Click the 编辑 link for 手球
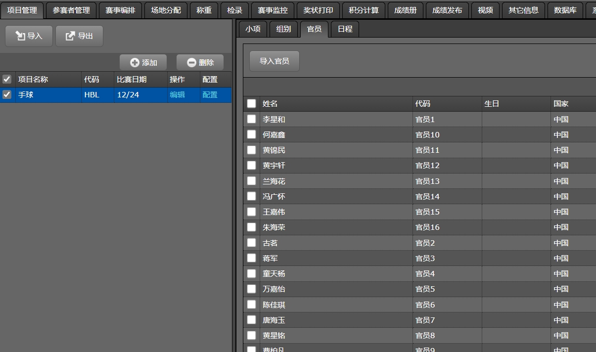 point(177,94)
